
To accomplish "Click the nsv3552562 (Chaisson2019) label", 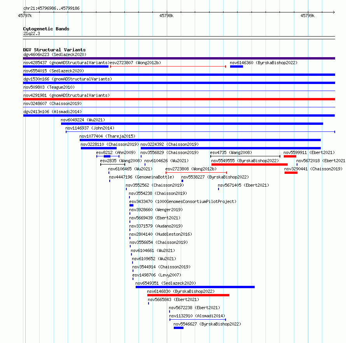I will (155, 185).
